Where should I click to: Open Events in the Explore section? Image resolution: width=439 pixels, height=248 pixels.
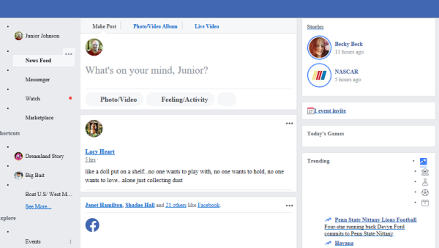pos(33,241)
